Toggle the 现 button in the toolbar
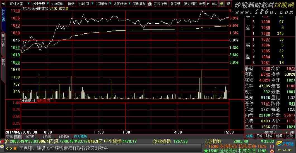The height and width of the screenshot is (153, 296). click(228, 4)
